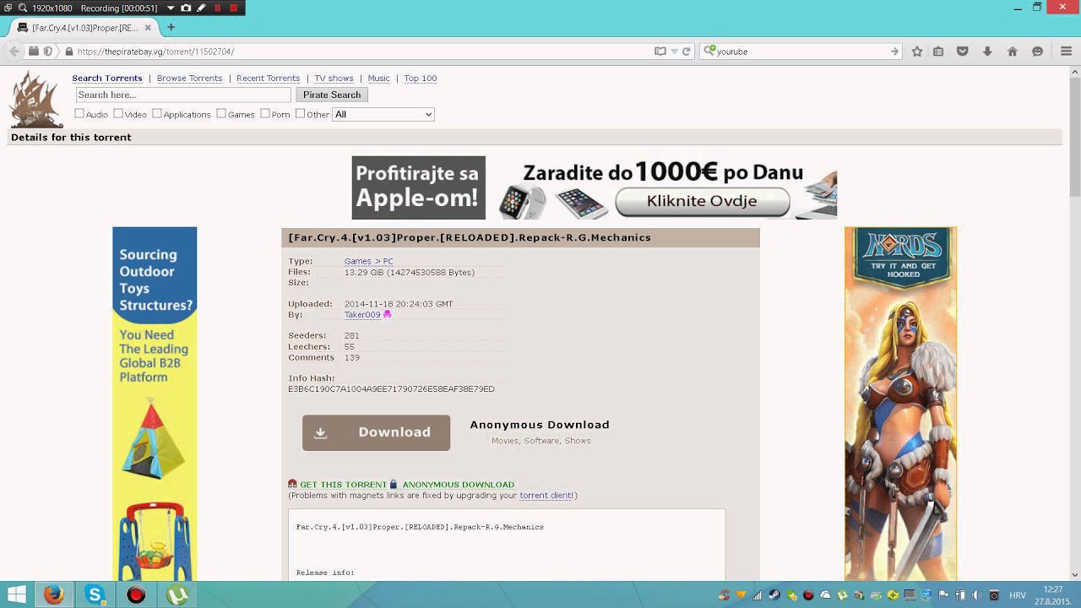Click the browser search box with 'yourube'

tap(801, 52)
